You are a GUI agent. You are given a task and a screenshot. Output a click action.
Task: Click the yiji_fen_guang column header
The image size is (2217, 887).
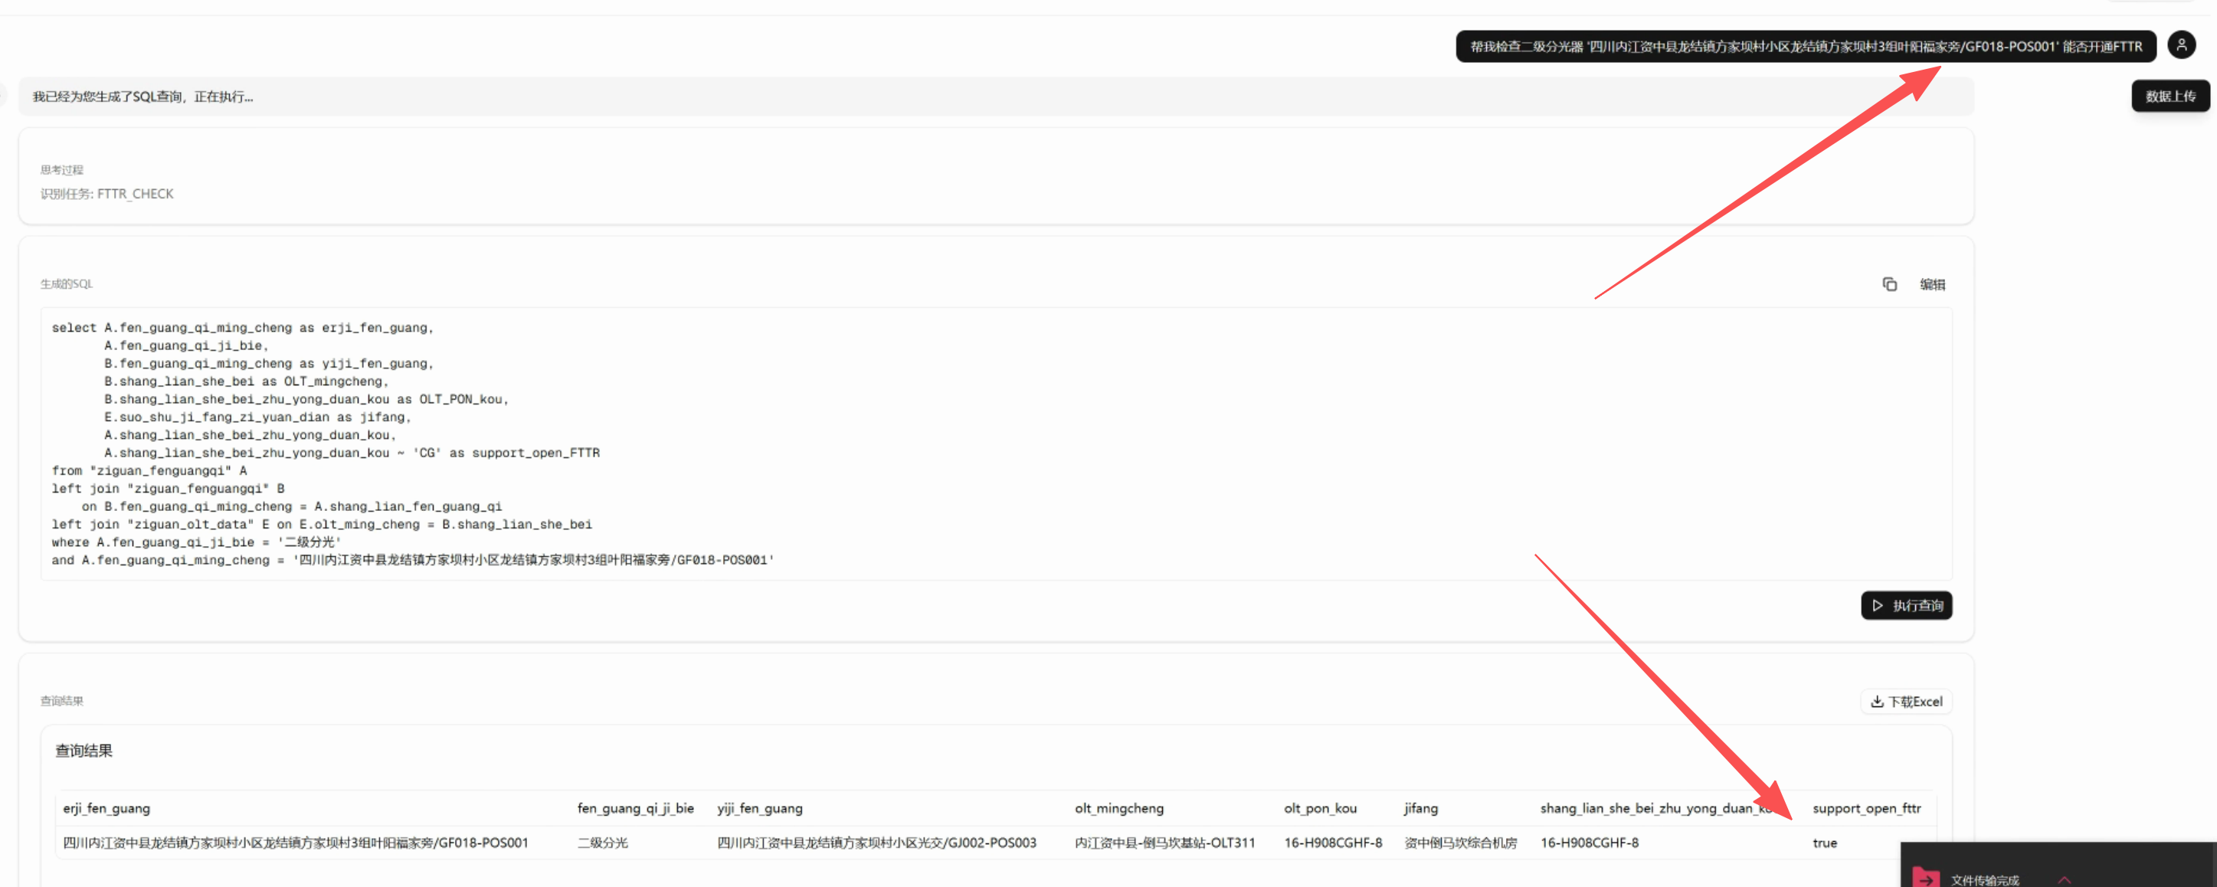pyautogui.click(x=759, y=808)
